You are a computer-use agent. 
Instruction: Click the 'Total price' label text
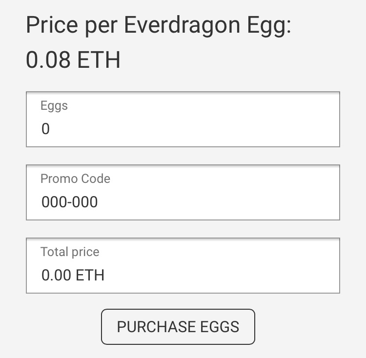(x=70, y=252)
